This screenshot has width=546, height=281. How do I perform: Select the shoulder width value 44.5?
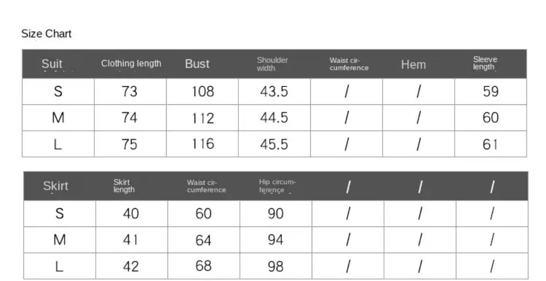[274, 118]
